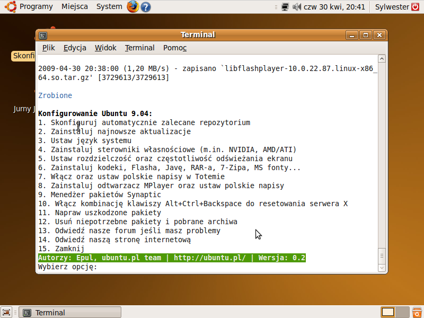Viewport: 424px width, 318px height.
Task: Click option 14 Odwiedź naszą stronę internetową
Action: 114,240
